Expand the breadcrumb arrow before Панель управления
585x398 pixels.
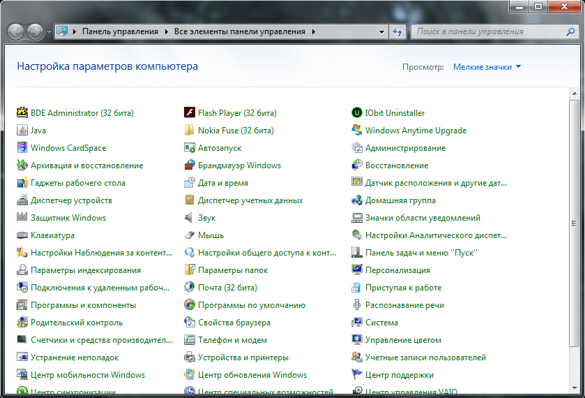click(74, 31)
